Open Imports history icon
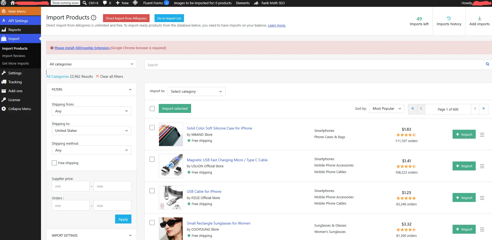The height and width of the screenshot is (240, 492). pyautogui.click(x=449, y=18)
